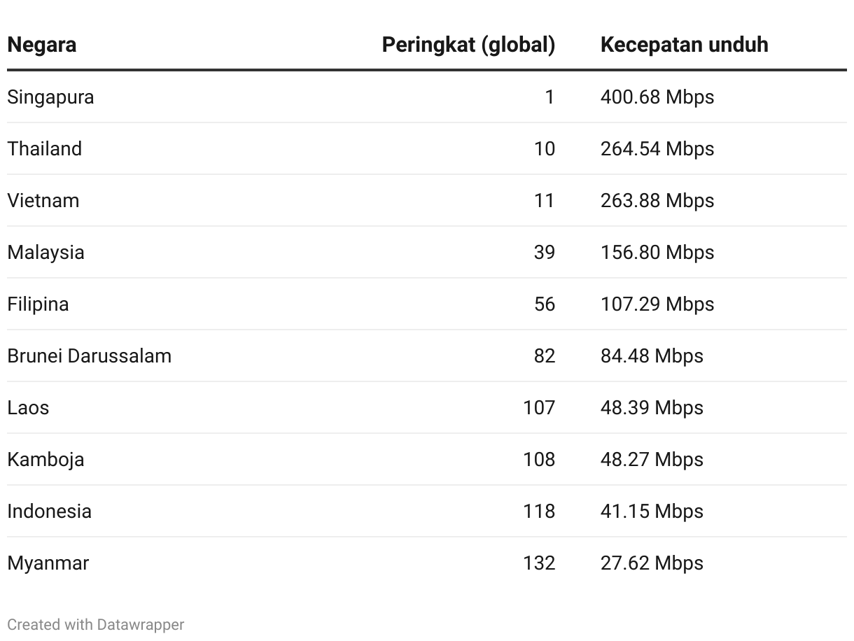Click the Filipina country cell
The height and width of the screenshot is (641, 854).
point(38,304)
